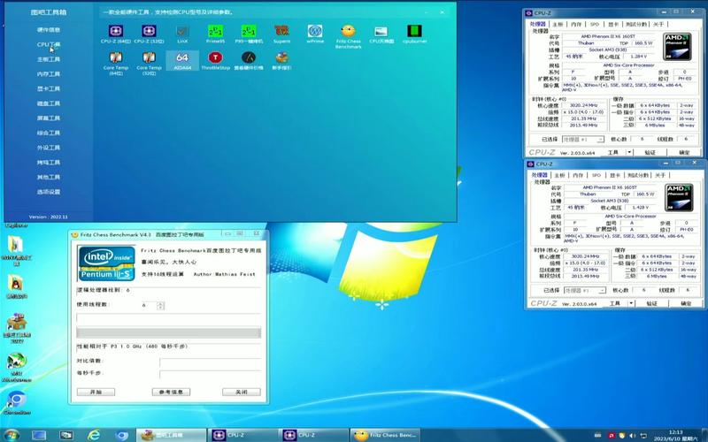708x442 pixels.
Task: Open SPD tab in lower CPU-Z window
Action: coord(596,175)
